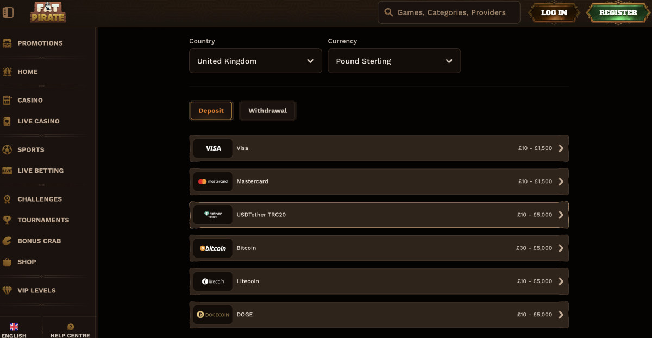Viewport: 652px width, 338px height.
Task: Expand the Visa row chevron
Action: 561,148
